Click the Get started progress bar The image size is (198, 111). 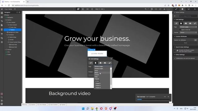[x=153, y=99]
